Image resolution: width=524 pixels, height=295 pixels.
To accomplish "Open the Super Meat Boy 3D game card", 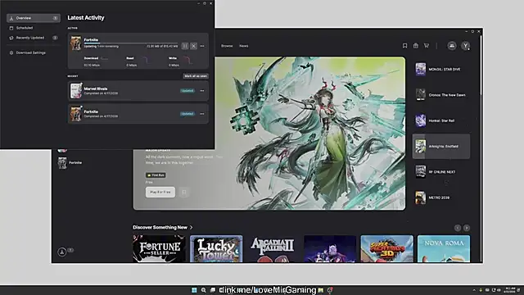I will pyautogui.click(x=386, y=249).
